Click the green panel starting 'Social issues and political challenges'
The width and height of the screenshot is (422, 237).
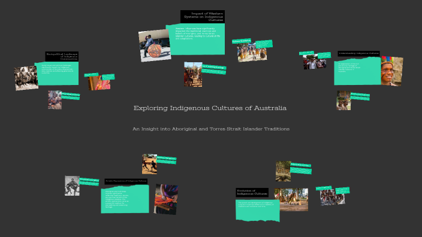[58, 74]
